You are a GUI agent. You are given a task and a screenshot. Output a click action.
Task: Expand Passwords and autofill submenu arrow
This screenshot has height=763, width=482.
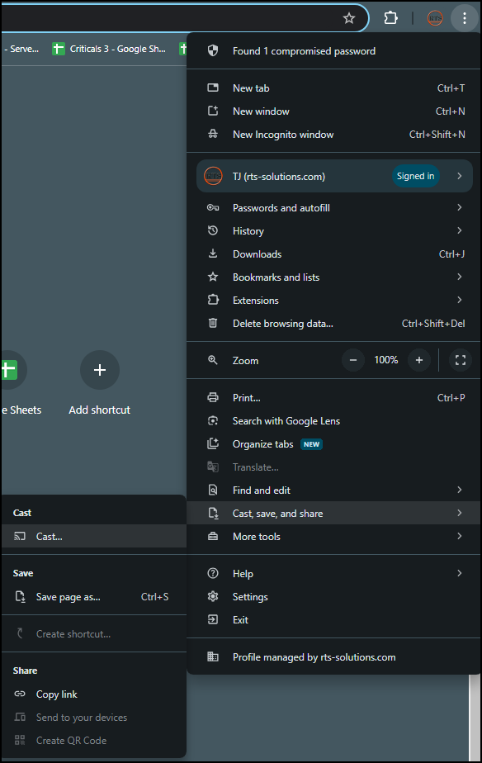click(460, 208)
